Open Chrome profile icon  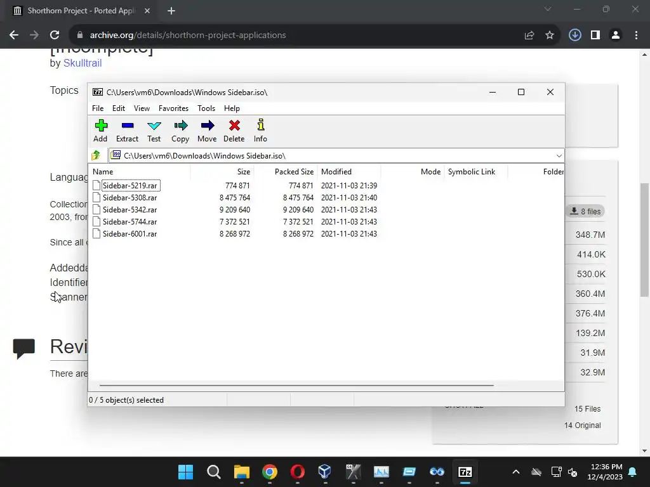[x=616, y=36]
